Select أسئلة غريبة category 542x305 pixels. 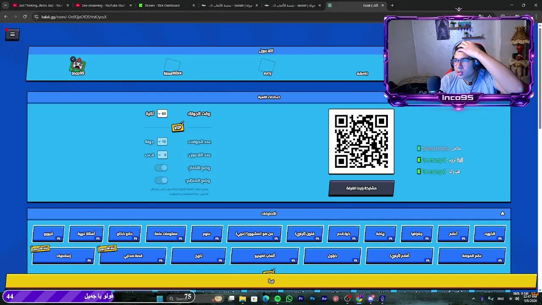coord(86,234)
